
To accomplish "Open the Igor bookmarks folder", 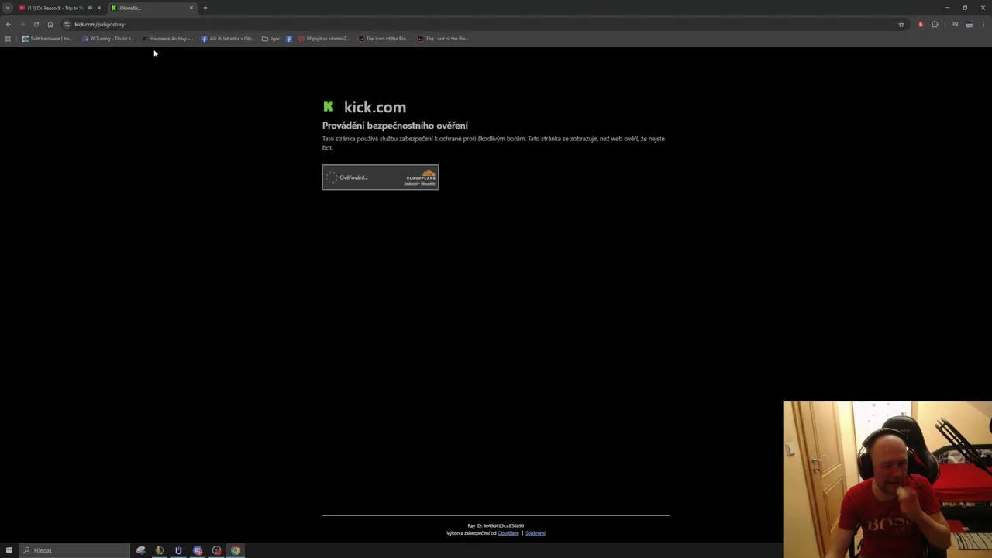I will (x=270, y=39).
